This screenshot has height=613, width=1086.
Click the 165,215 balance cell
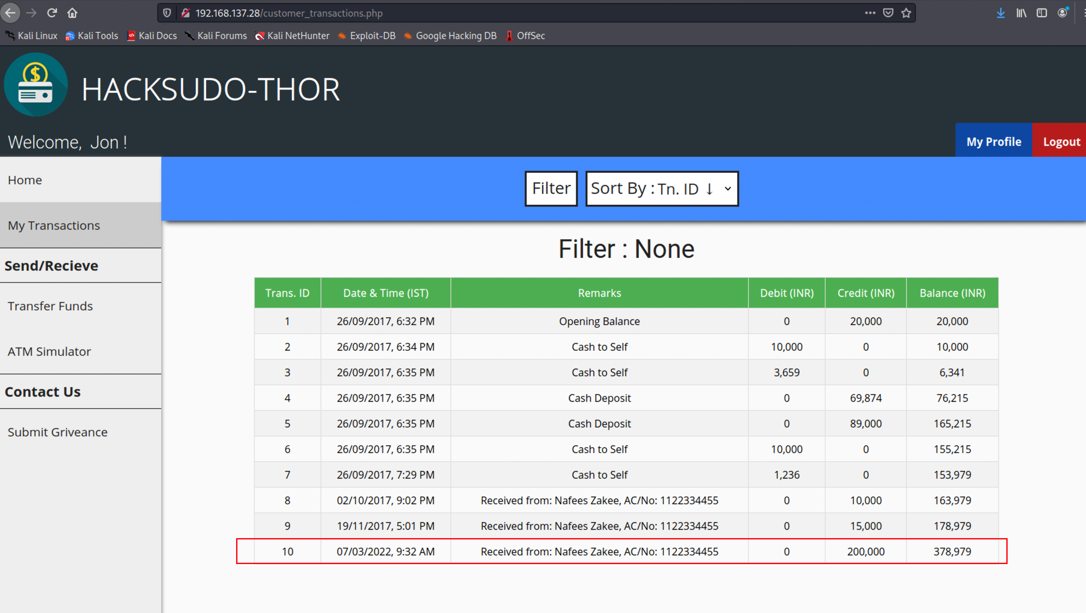952,424
